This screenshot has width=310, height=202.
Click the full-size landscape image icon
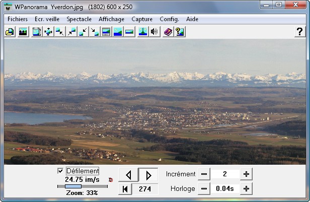click(118, 32)
